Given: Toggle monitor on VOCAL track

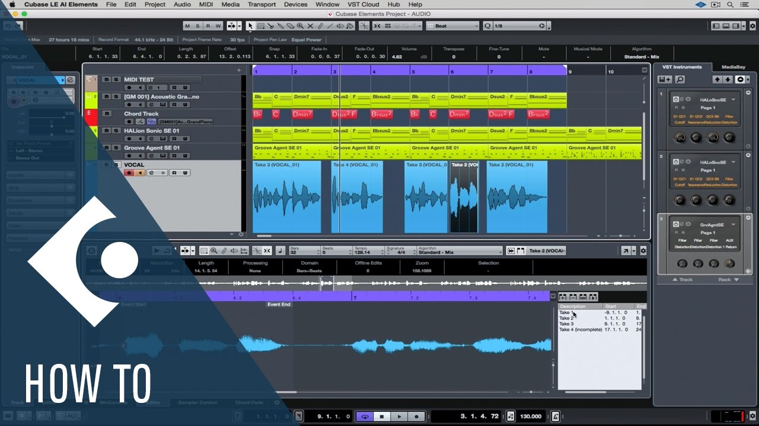Looking at the screenshot, I should pyautogui.click(x=139, y=173).
